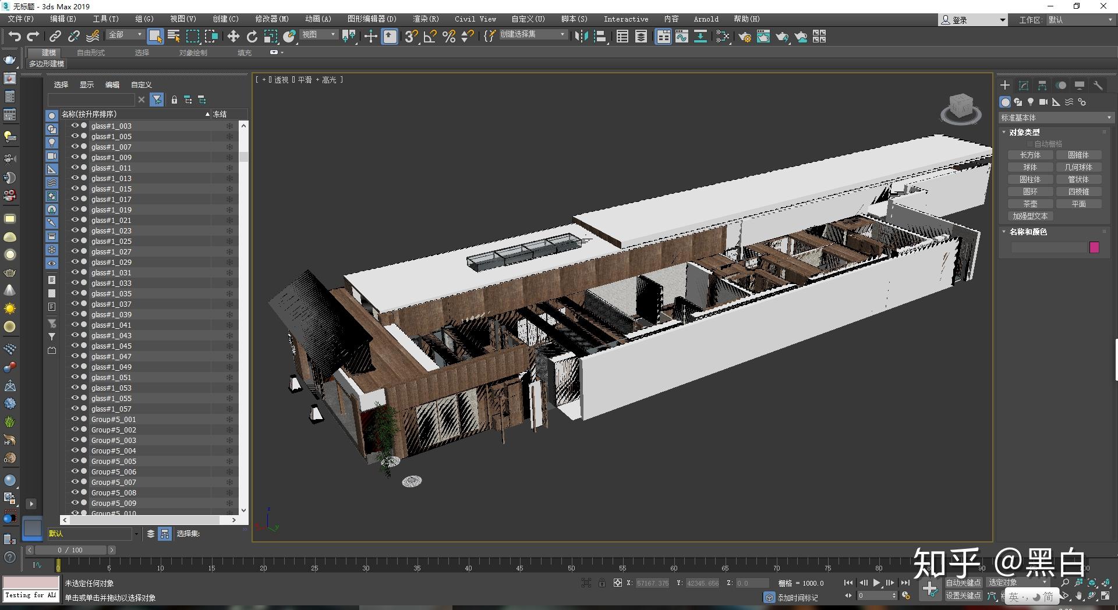Open the 标准基本体 primitives dropdown
1118x610 pixels.
[x=1055, y=118]
